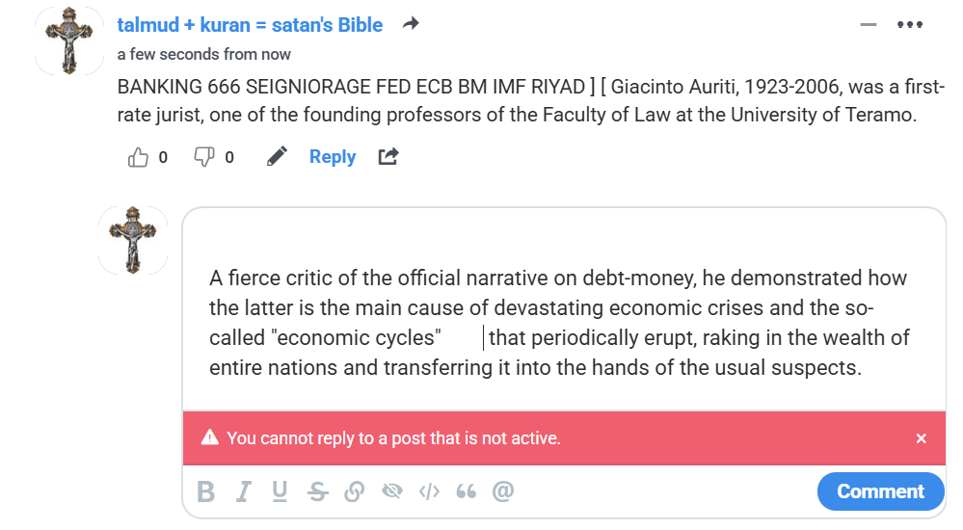Click the thumbs-down downvote icon

[x=203, y=157]
